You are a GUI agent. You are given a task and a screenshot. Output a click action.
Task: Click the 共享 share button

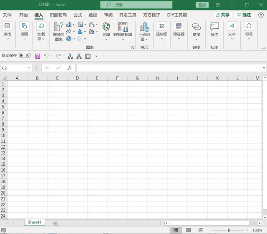tap(223, 15)
